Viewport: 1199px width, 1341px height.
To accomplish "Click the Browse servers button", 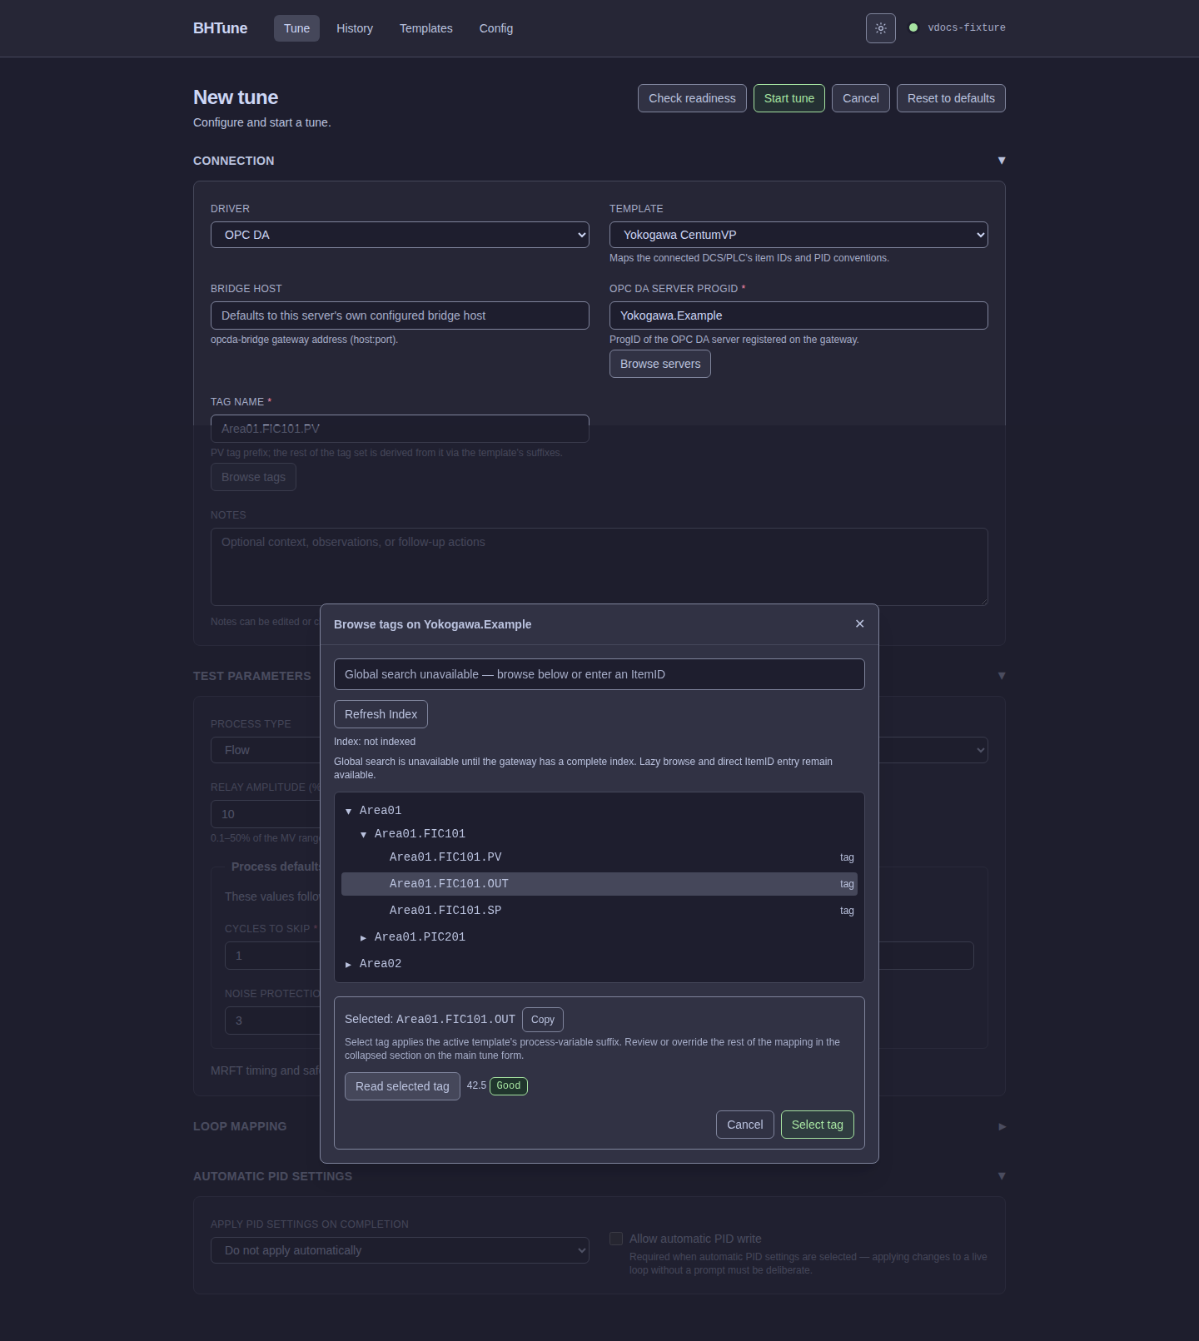I will click(x=660, y=364).
